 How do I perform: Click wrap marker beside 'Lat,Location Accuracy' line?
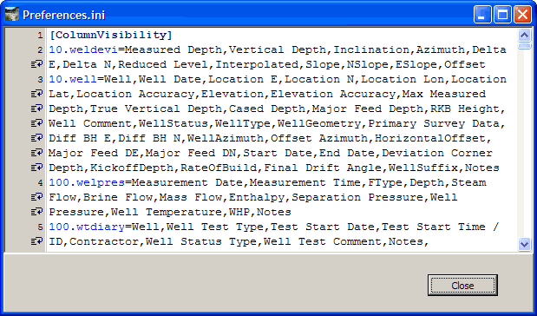(36, 94)
